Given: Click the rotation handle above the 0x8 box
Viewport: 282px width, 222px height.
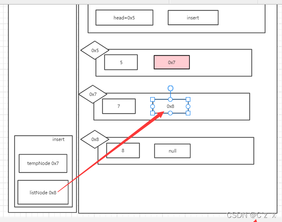Looking at the screenshot, I should pyautogui.click(x=171, y=88).
